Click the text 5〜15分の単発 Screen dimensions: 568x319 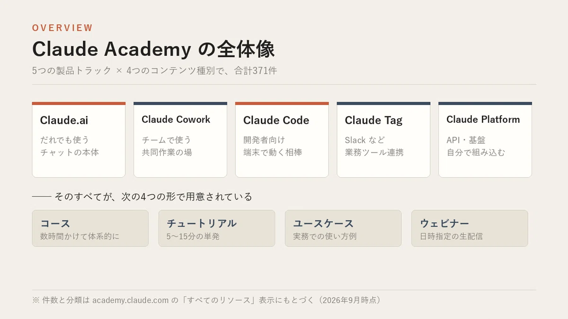[x=193, y=236]
